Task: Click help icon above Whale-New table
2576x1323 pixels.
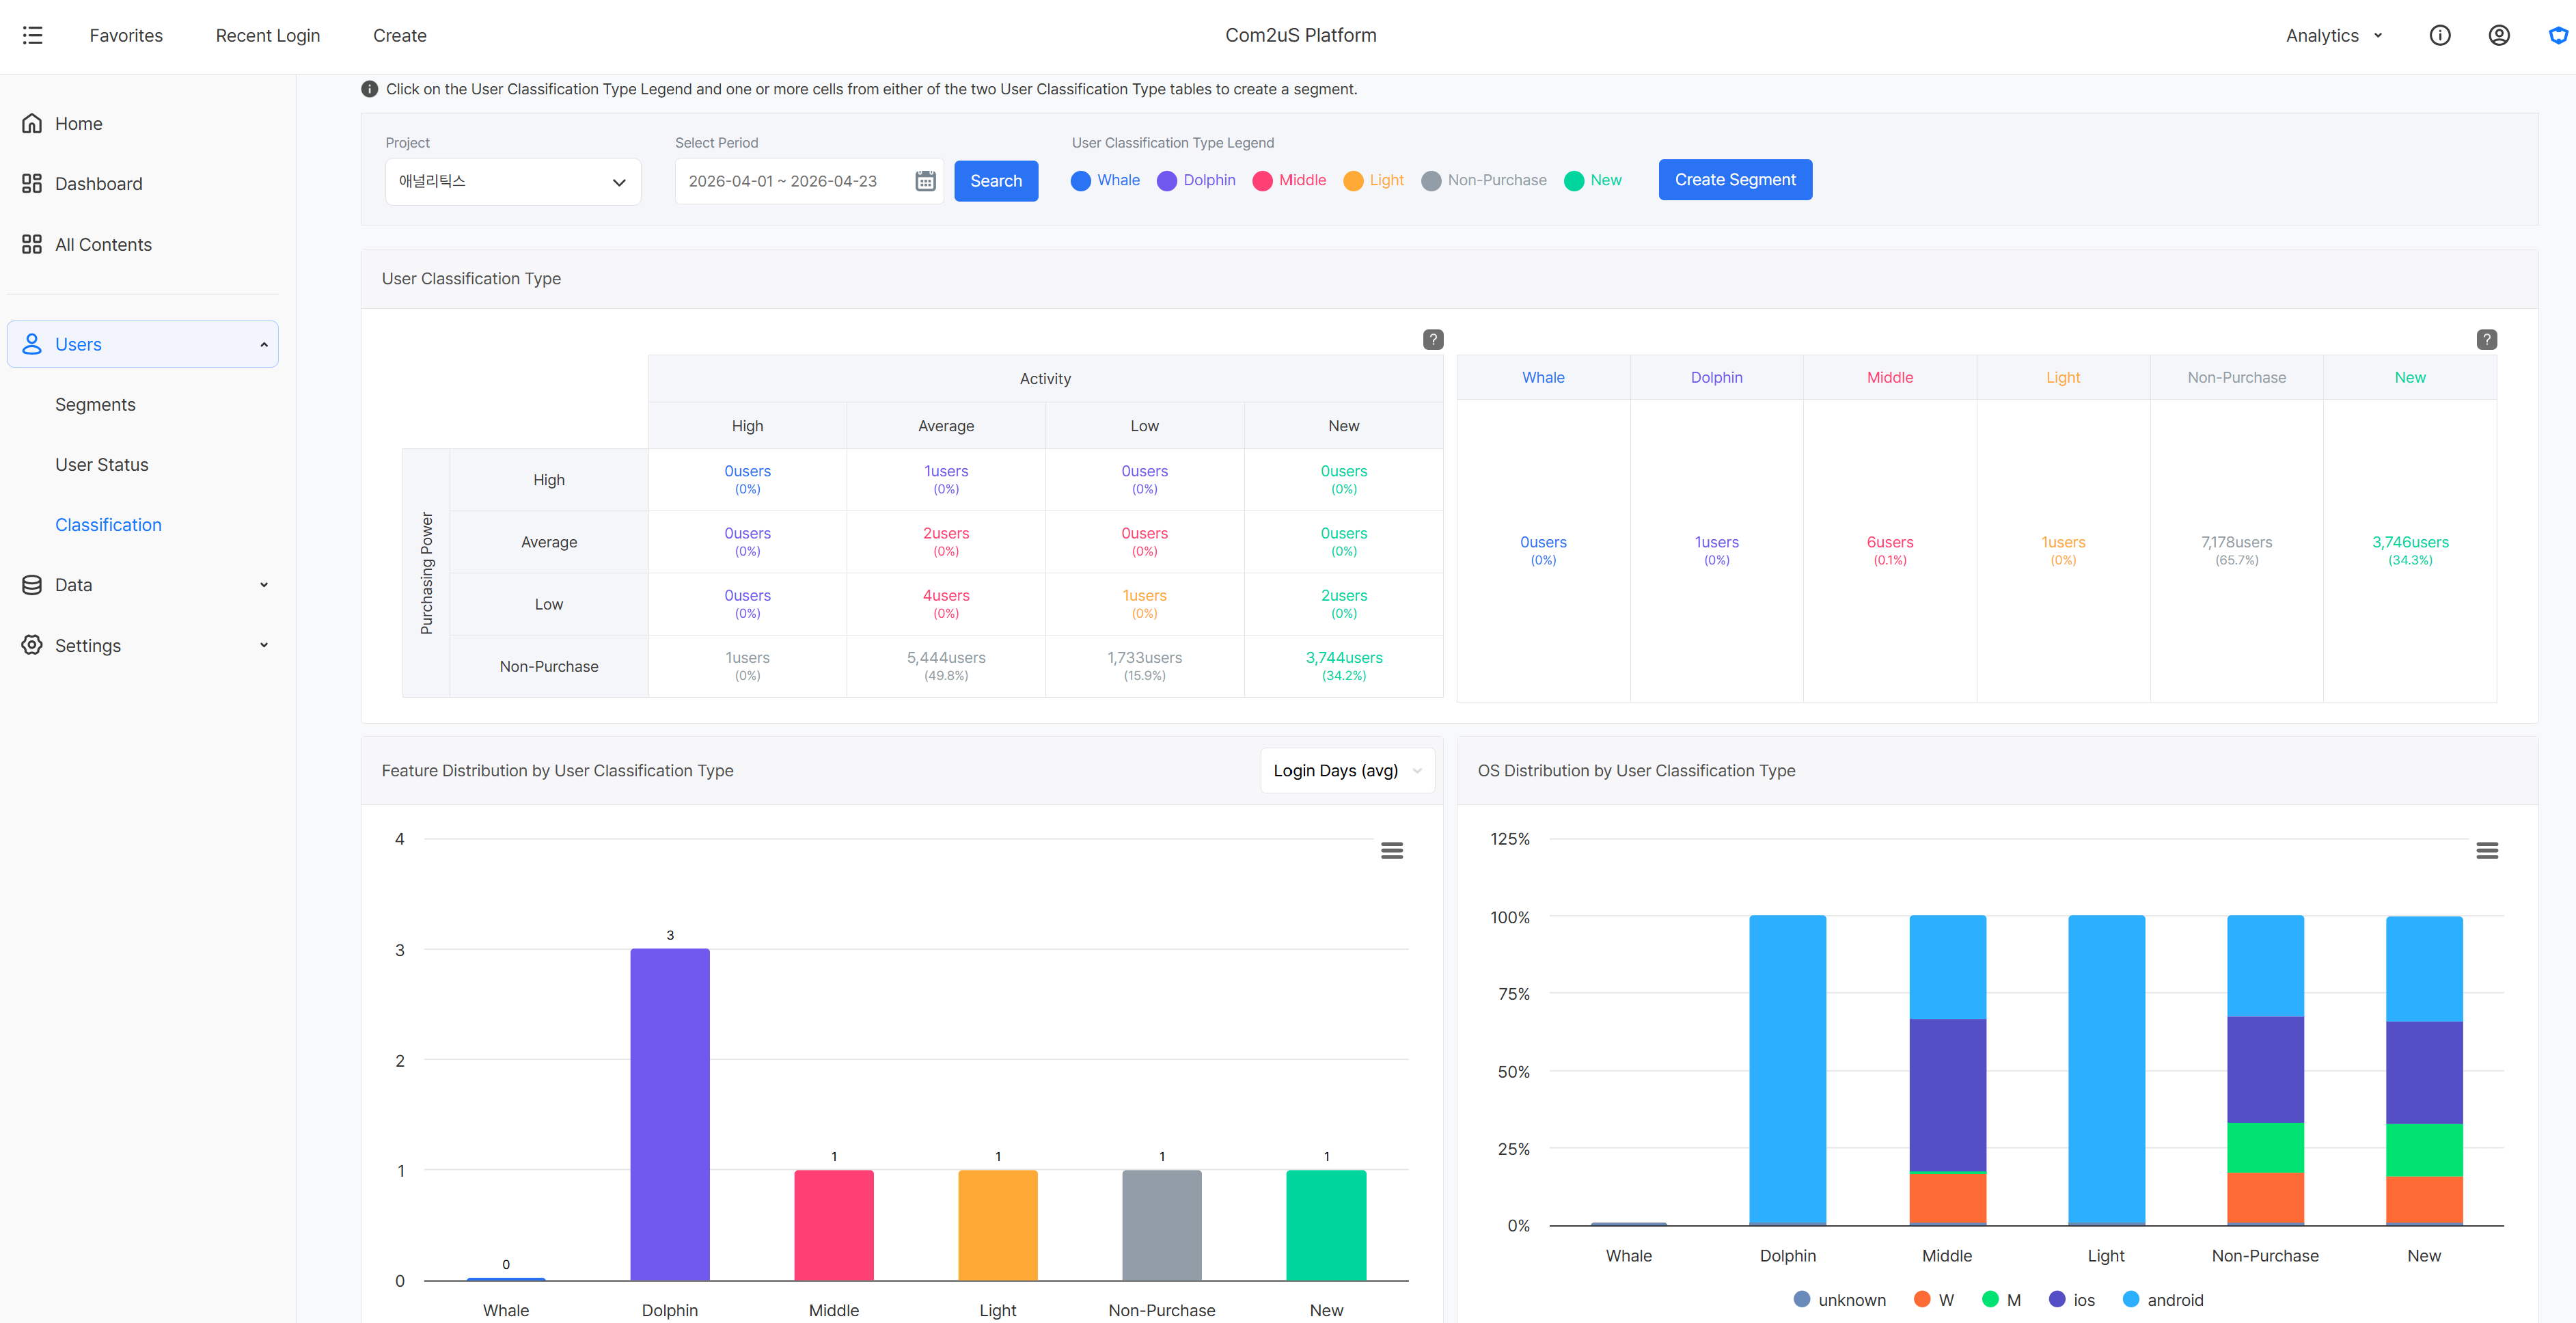Action: click(x=2487, y=340)
